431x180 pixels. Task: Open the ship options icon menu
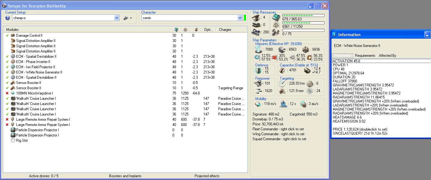127,18
